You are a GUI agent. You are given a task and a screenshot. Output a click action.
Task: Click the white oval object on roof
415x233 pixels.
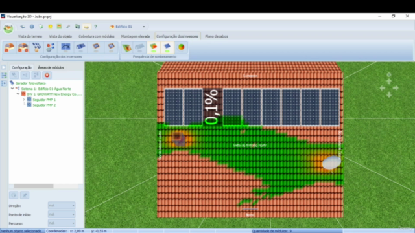point(331,162)
